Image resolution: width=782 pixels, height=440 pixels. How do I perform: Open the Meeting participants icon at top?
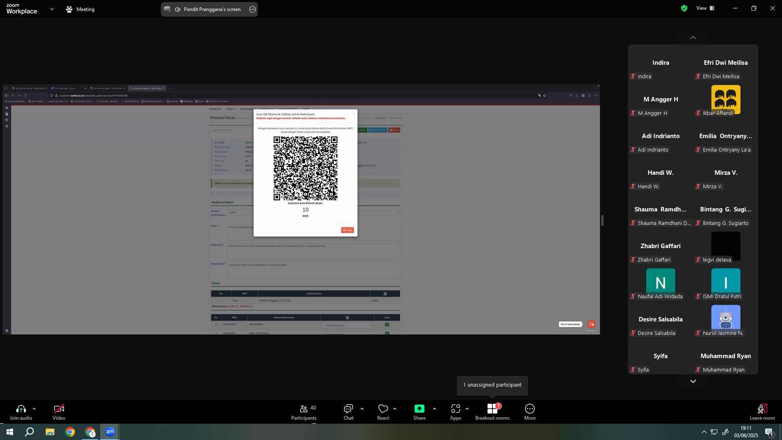pyautogui.click(x=69, y=9)
